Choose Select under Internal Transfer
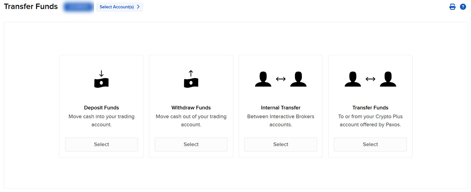This screenshot has width=471, height=192. coord(281,145)
